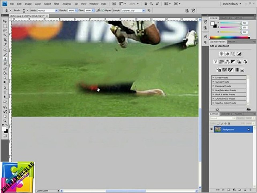
Task: Add a Hue/Saturation adjustment
Action: pos(221,62)
